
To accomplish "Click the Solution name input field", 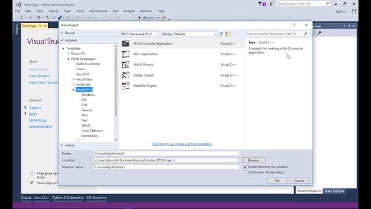I will click(x=166, y=167).
